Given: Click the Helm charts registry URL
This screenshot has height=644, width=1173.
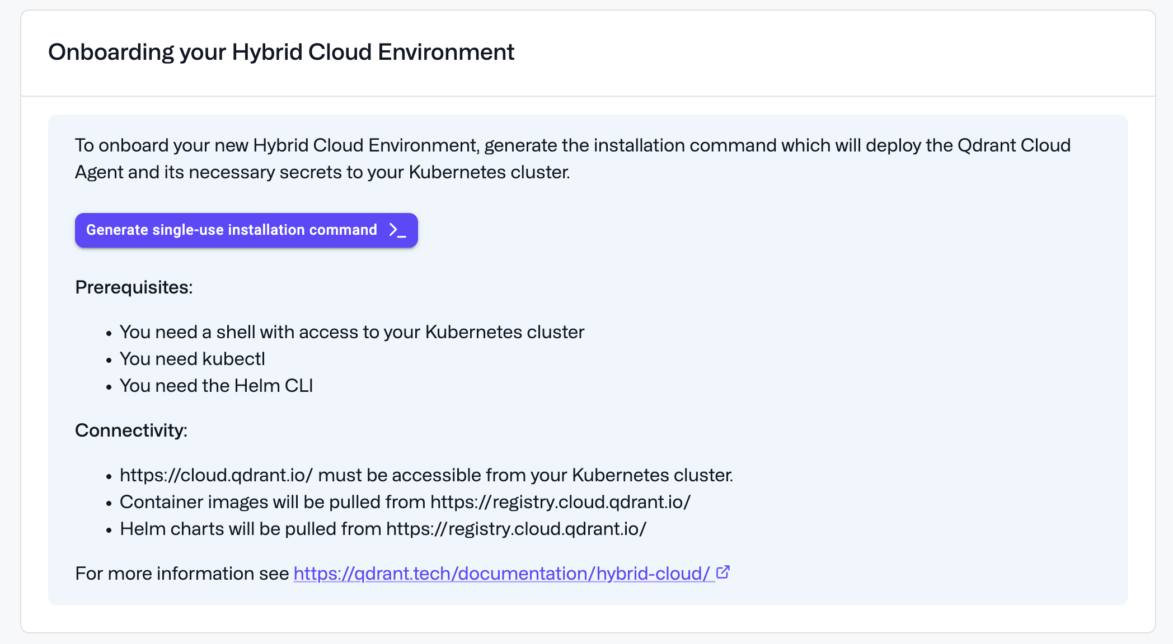Looking at the screenshot, I should click(515, 528).
